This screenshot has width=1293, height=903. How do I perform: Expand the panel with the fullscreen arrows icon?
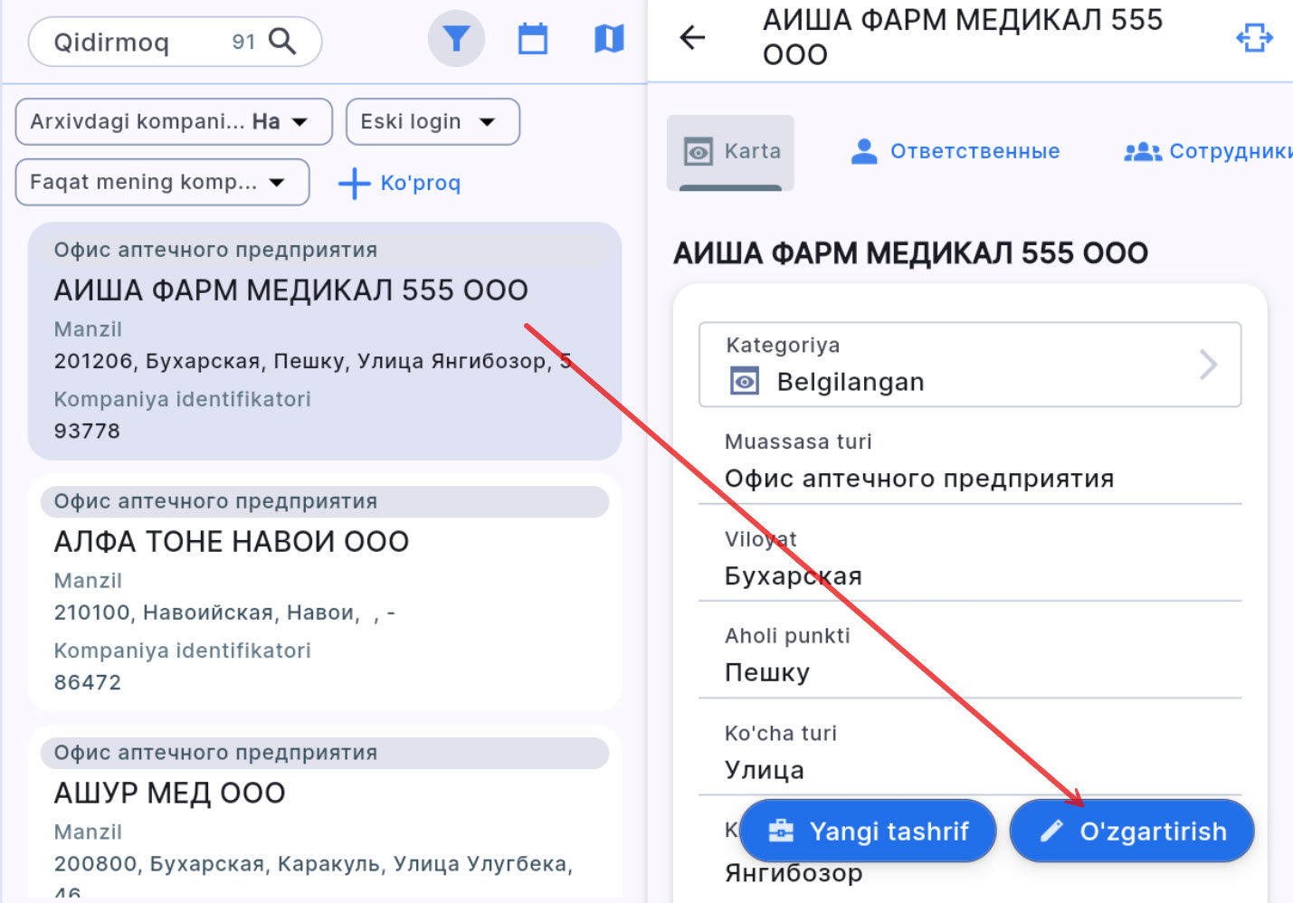click(1254, 37)
